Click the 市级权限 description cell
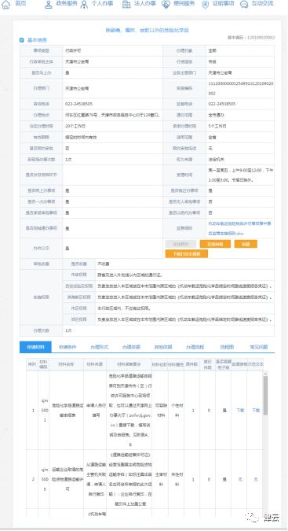Image resolution: width=288 pixels, height=531 pixels. click(184, 275)
